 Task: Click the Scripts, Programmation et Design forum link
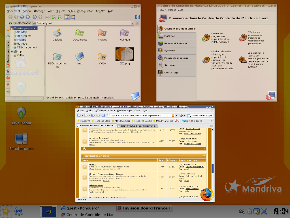(x=106, y=174)
